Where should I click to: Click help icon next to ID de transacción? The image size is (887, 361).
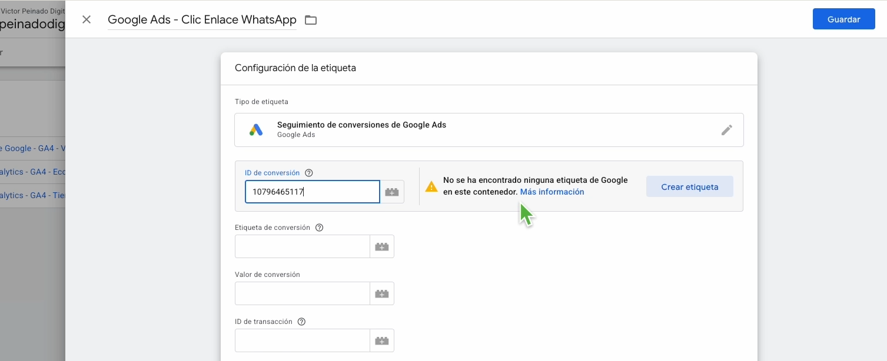click(302, 322)
